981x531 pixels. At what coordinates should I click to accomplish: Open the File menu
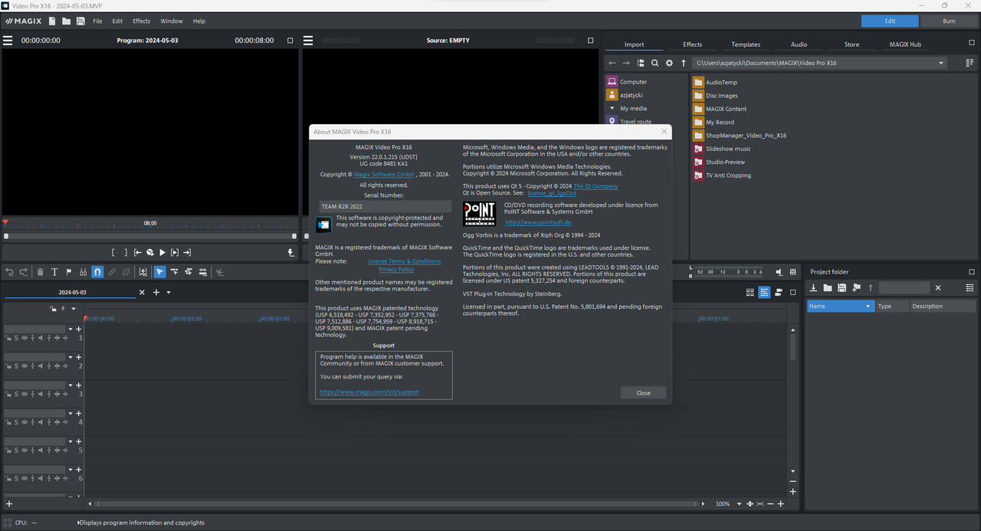pyautogui.click(x=97, y=21)
